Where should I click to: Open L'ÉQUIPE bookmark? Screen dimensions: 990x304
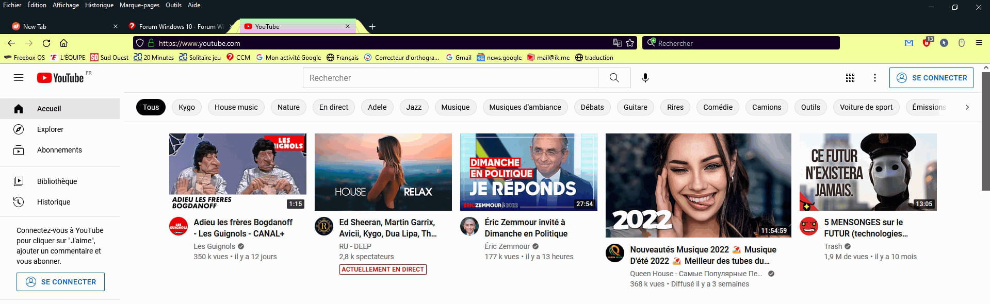68,58
